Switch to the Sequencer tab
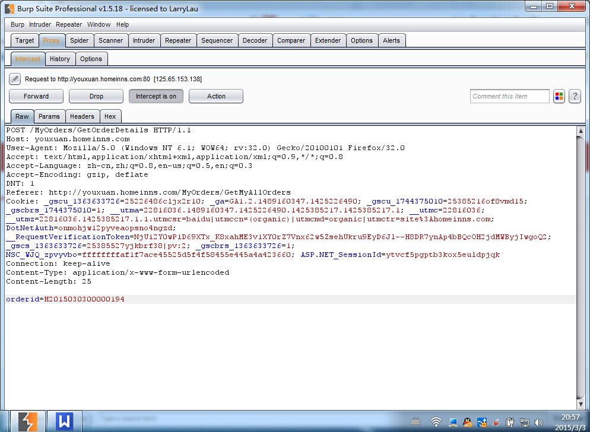This screenshot has height=432, width=590. click(217, 40)
